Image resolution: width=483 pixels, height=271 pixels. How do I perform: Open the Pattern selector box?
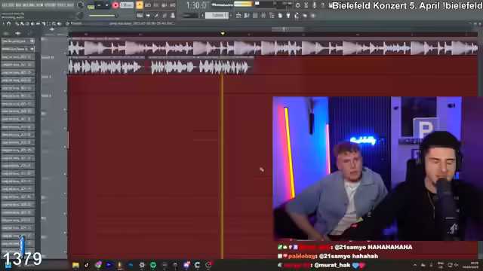(217, 15)
